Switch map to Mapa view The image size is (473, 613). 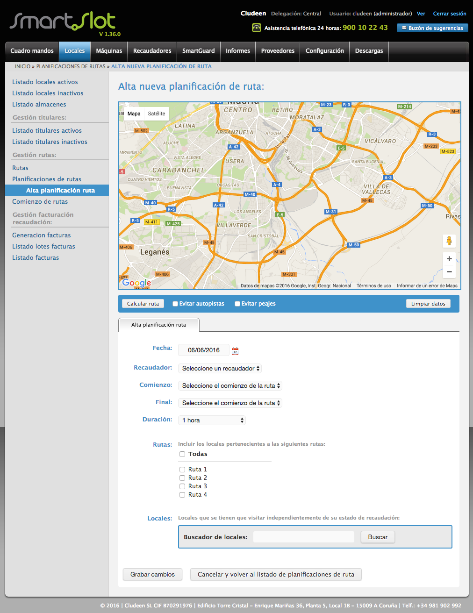click(x=134, y=114)
